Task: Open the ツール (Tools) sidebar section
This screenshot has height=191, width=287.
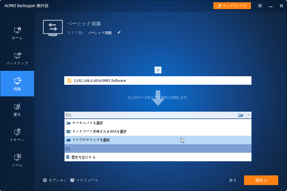Action: 17,160
